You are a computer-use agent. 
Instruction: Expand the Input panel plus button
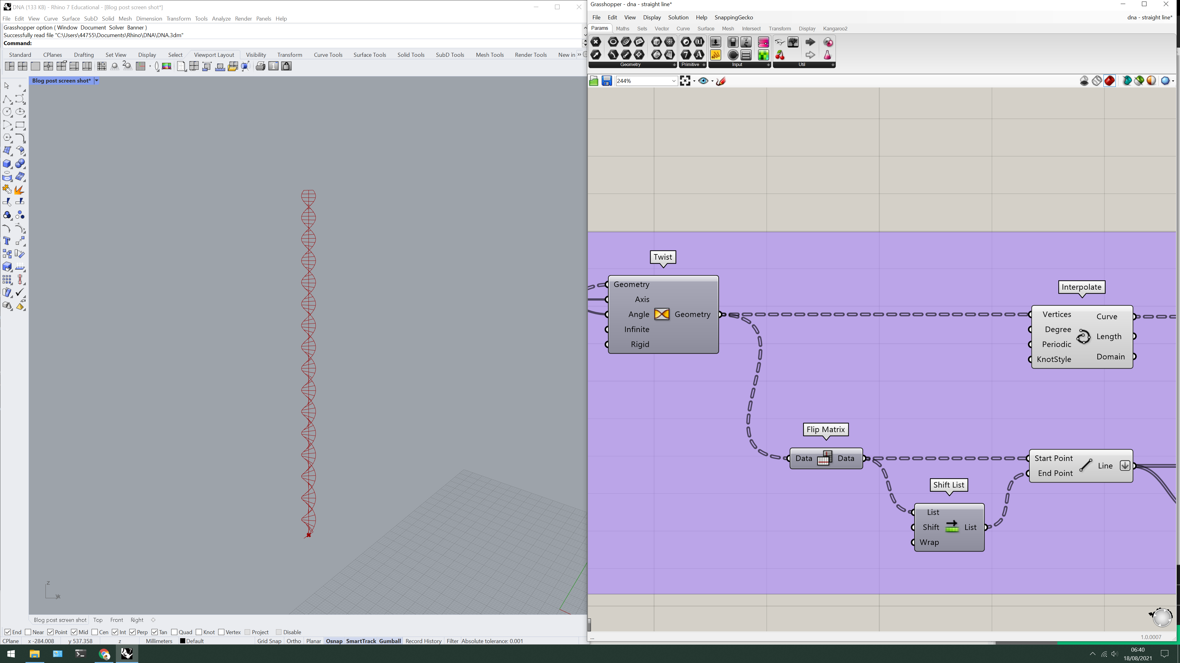(768, 65)
